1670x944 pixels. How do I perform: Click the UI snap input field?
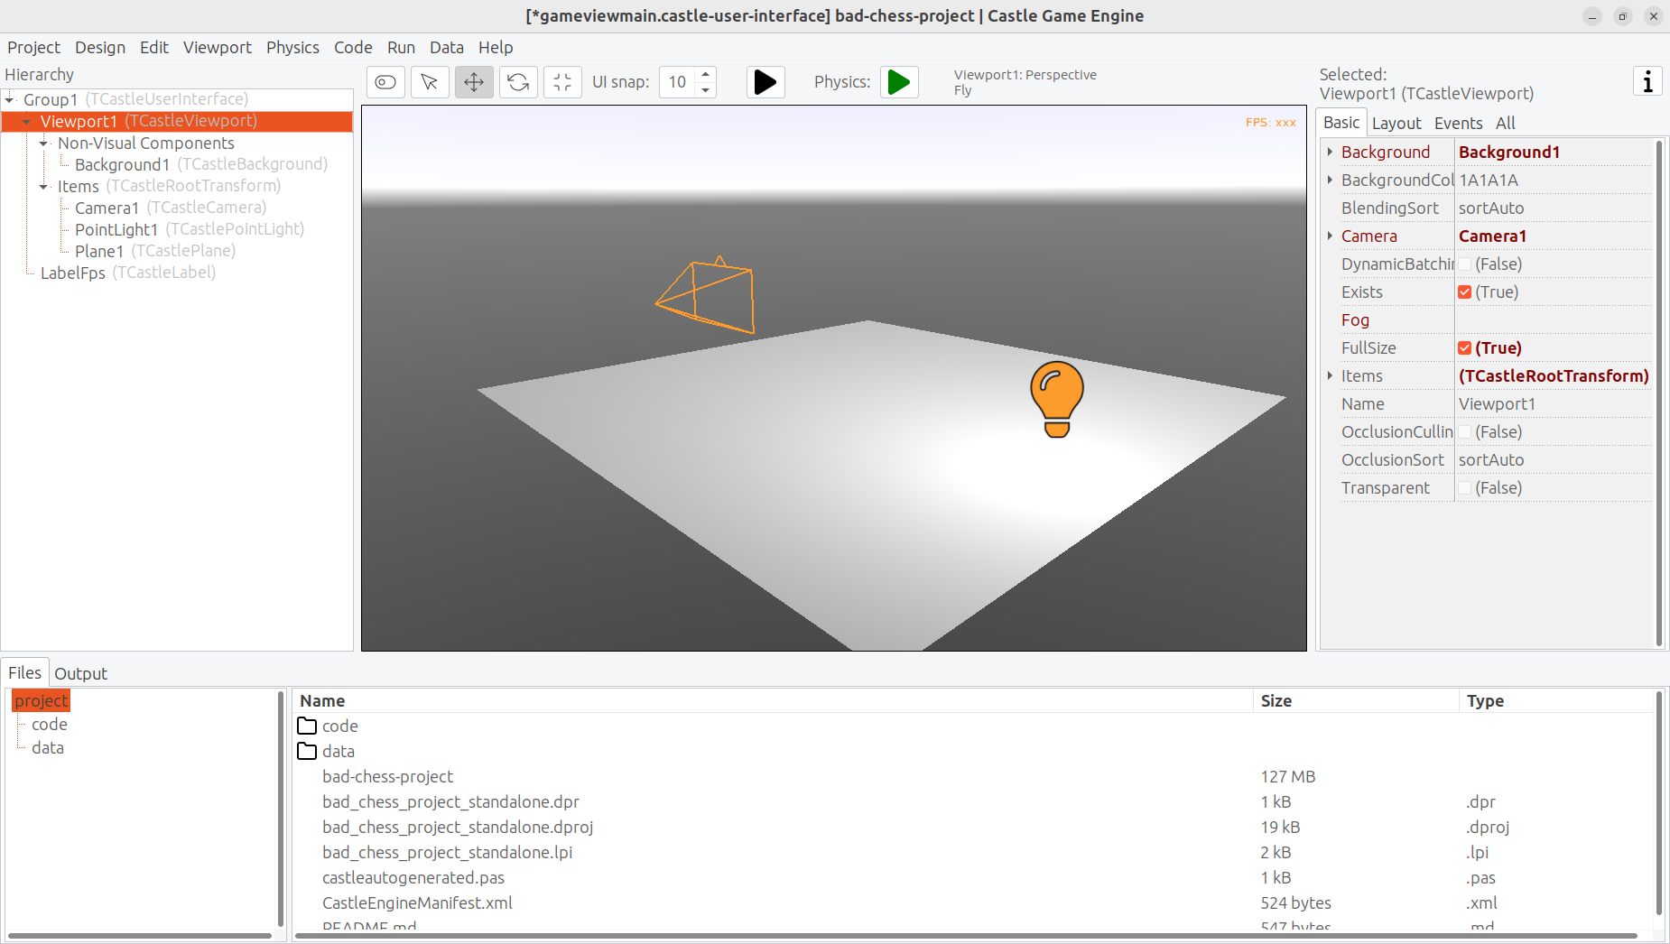click(x=677, y=82)
